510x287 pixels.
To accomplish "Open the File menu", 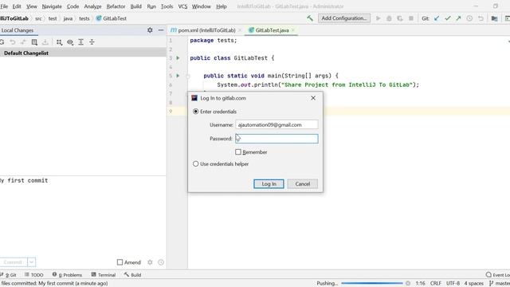I will coord(4,6).
